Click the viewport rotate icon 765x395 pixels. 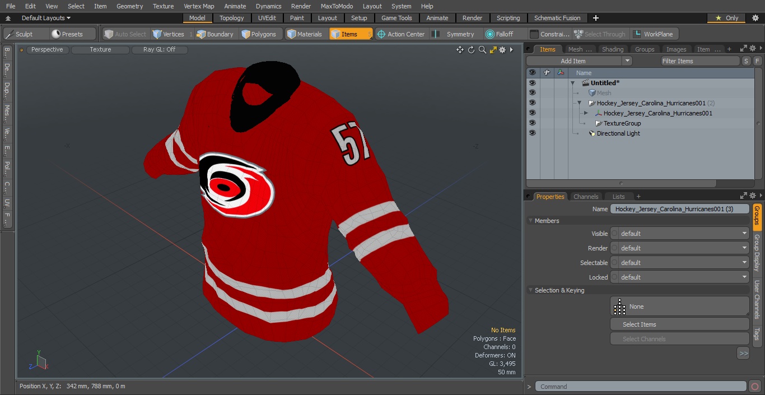(471, 50)
